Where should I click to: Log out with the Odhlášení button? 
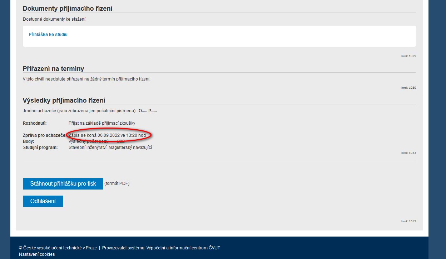[43, 201]
